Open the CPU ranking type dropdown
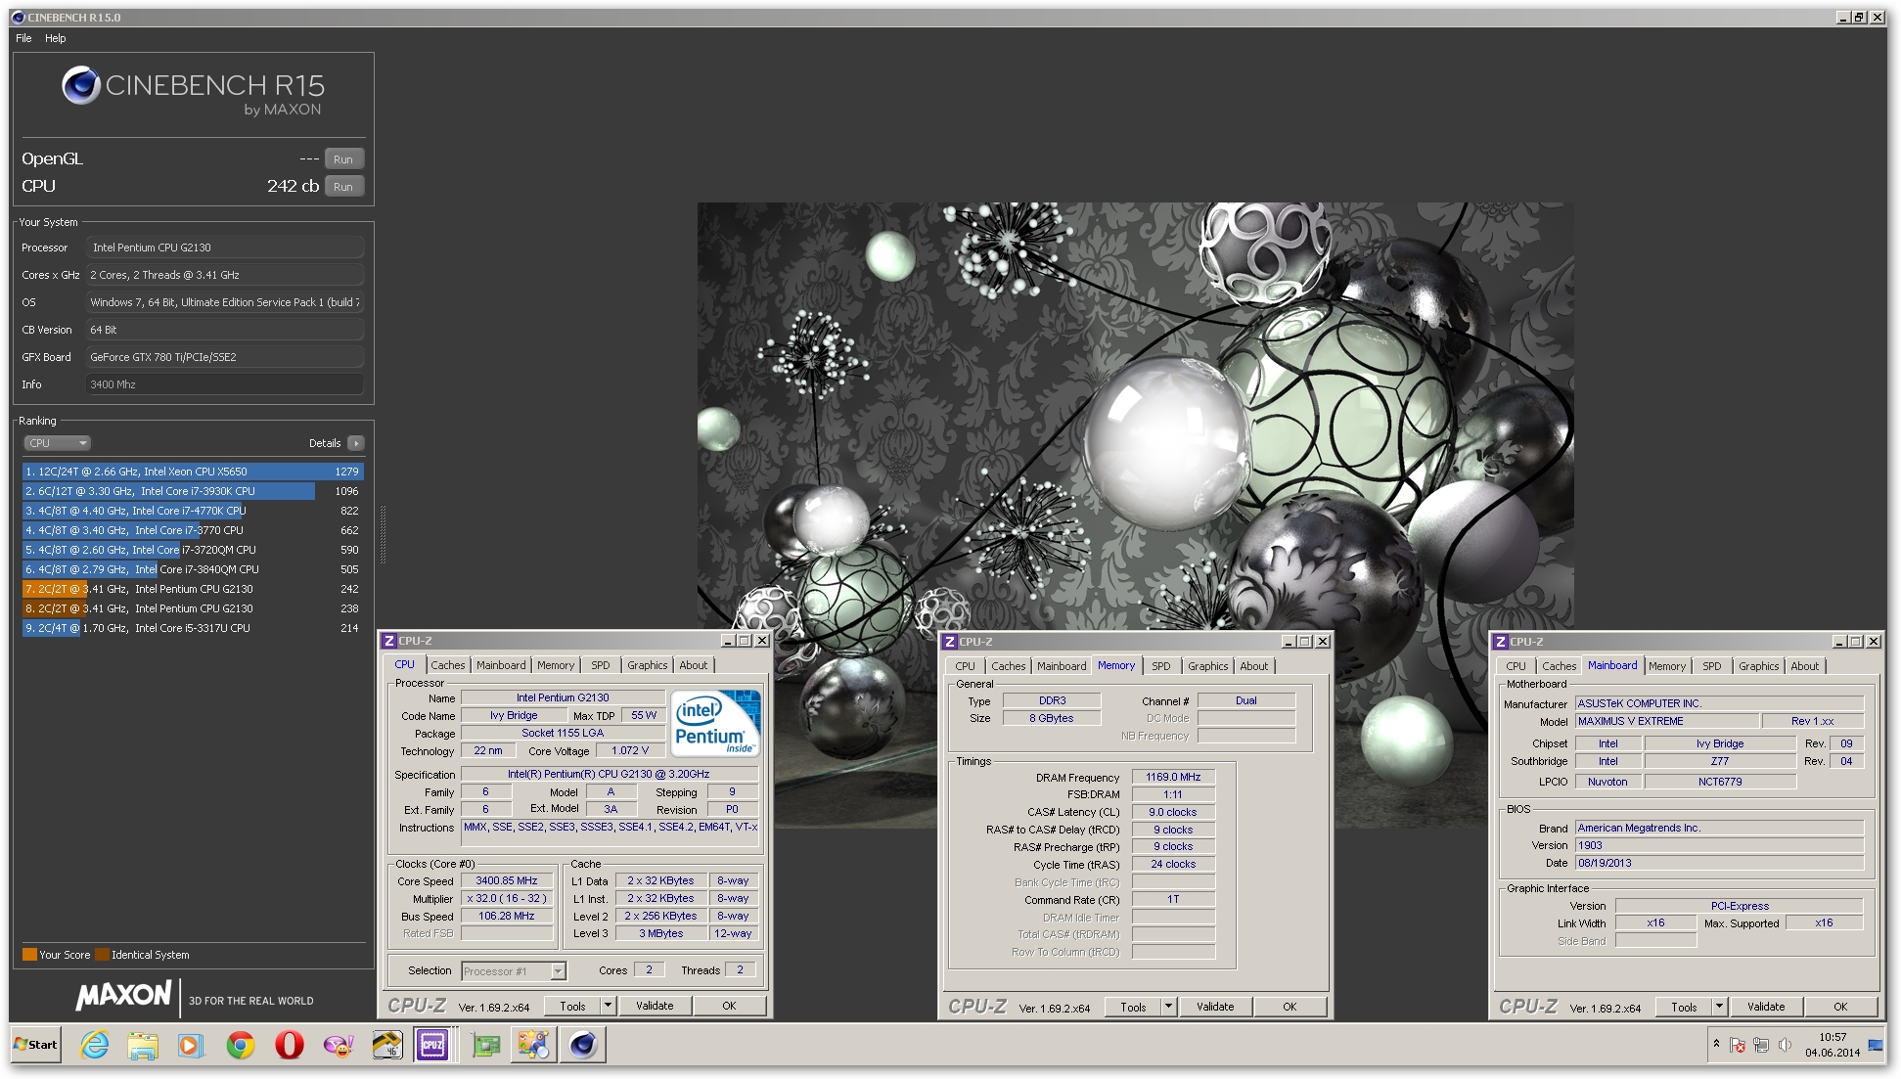The height and width of the screenshot is (1079, 1901). pos(57,443)
